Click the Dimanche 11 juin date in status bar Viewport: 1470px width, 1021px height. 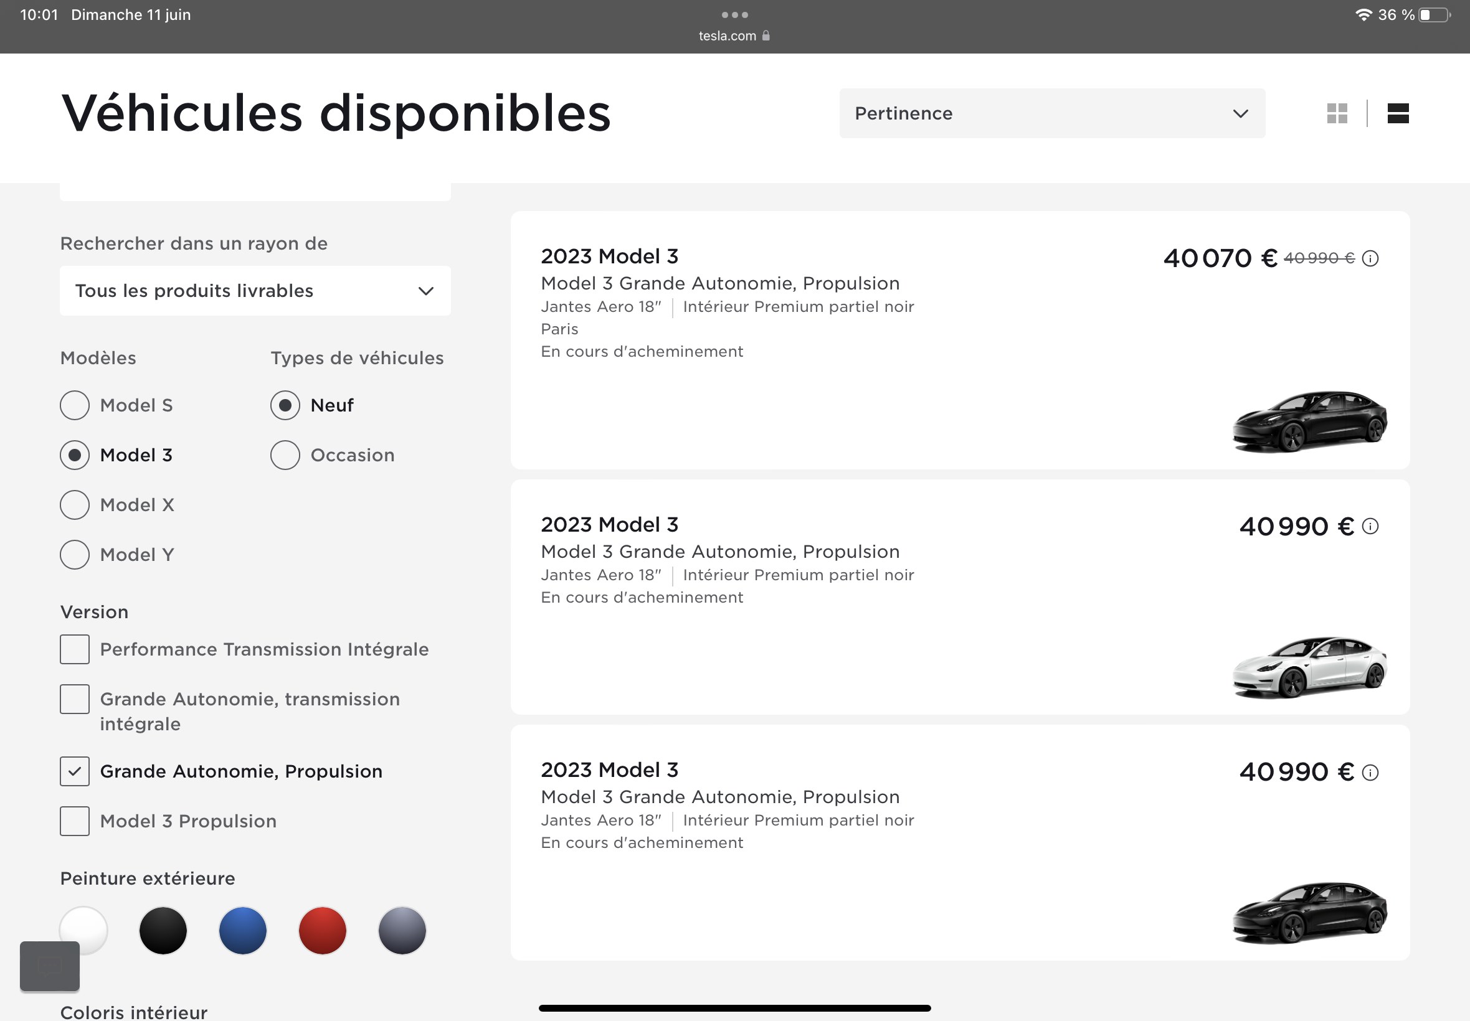[131, 15]
